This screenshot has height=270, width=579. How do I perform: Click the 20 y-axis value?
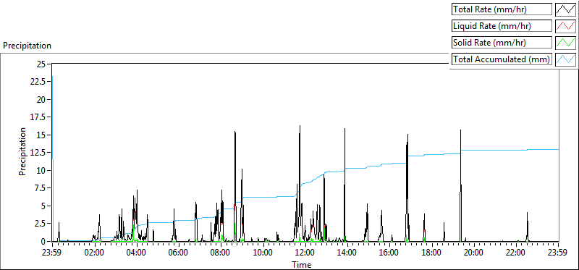point(41,100)
